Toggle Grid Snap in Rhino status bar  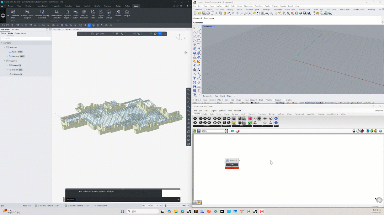(280, 103)
